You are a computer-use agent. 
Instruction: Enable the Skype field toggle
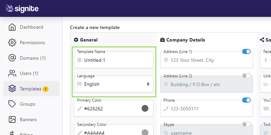click(x=246, y=124)
